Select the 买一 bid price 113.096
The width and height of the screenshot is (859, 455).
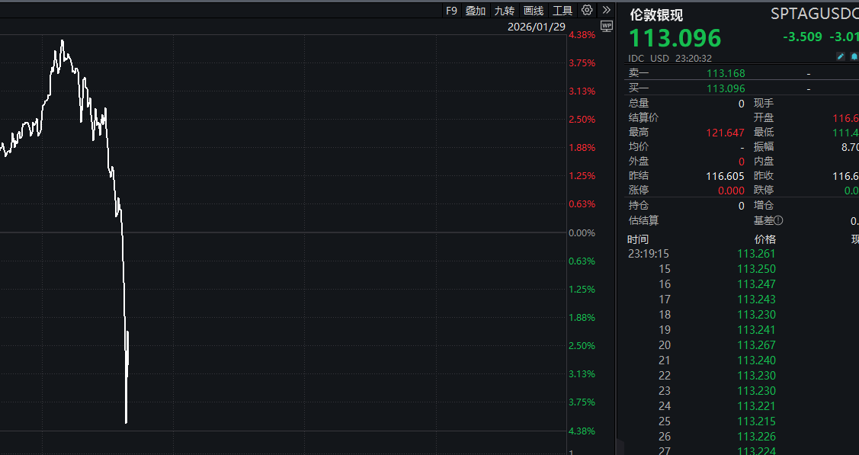coord(726,88)
